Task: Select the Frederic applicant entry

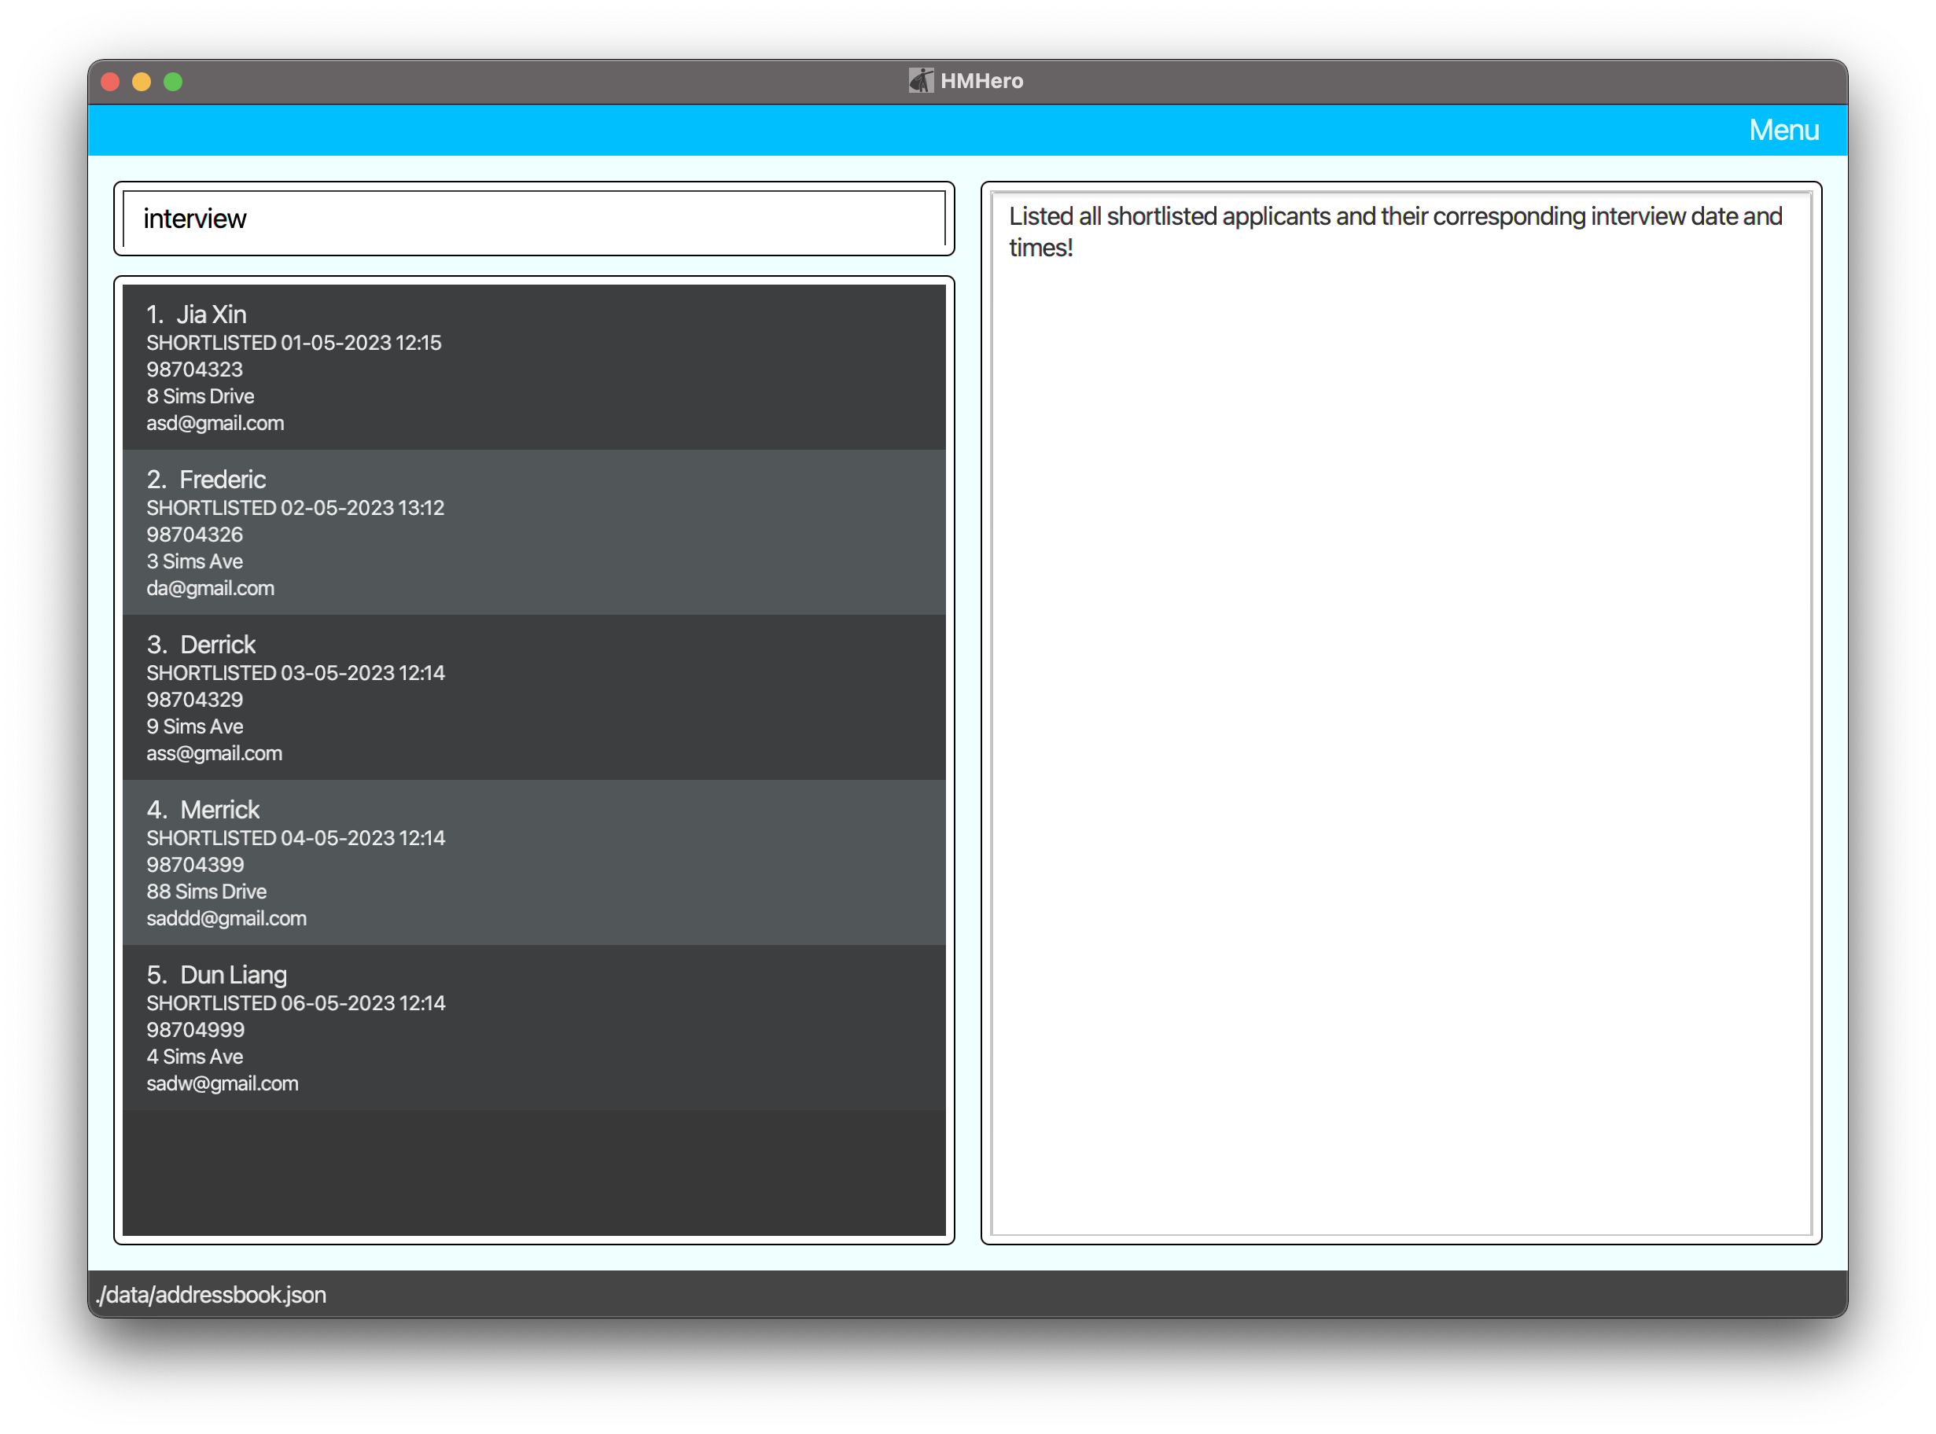Action: point(533,531)
